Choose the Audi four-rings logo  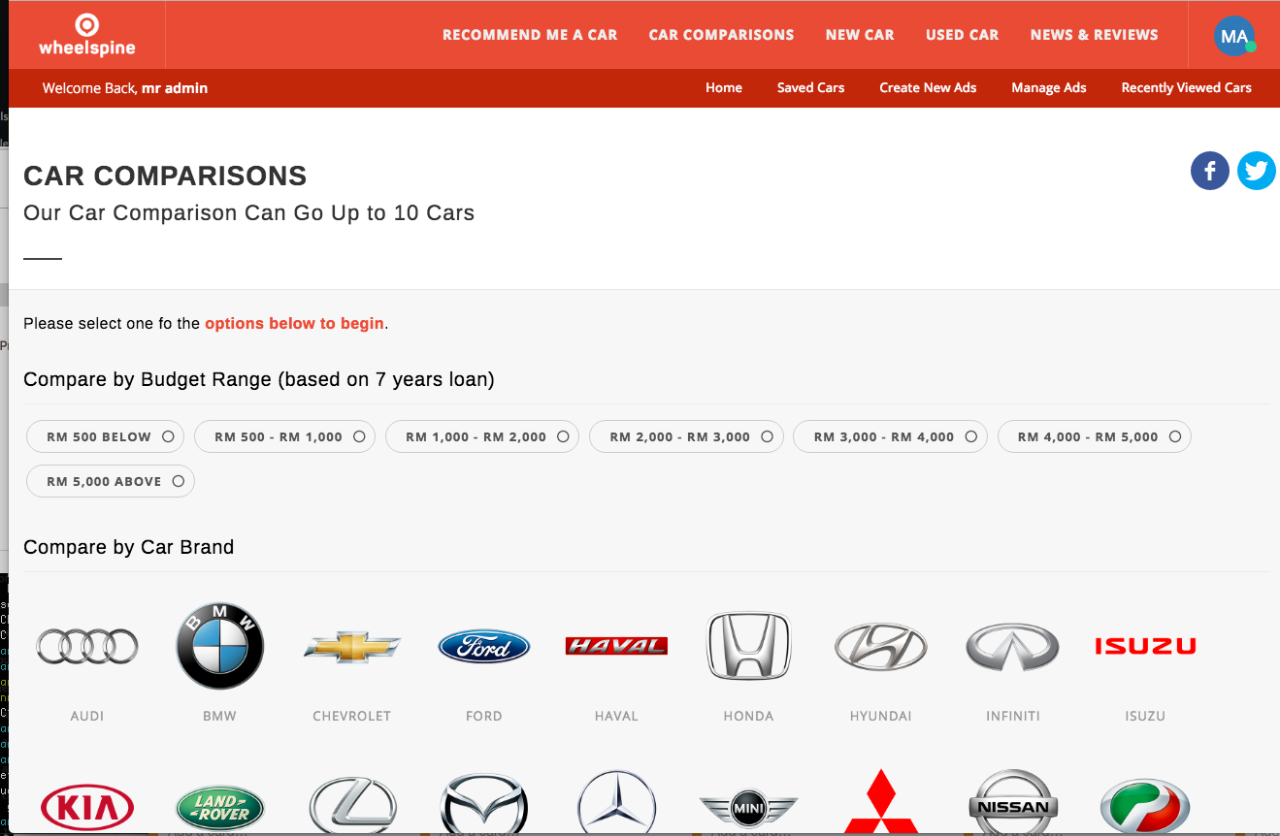tap(87, 646)
